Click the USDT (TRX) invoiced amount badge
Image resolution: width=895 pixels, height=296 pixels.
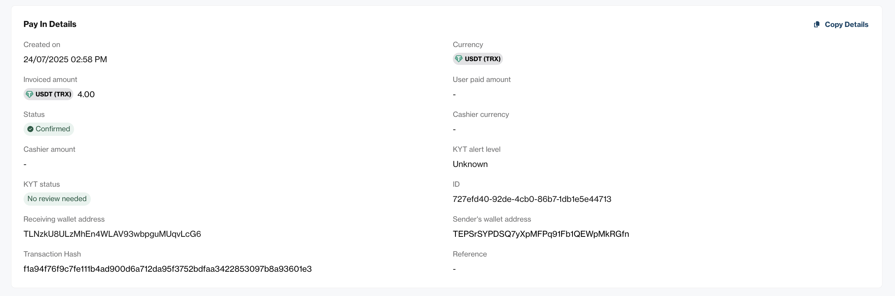(49, 94)
